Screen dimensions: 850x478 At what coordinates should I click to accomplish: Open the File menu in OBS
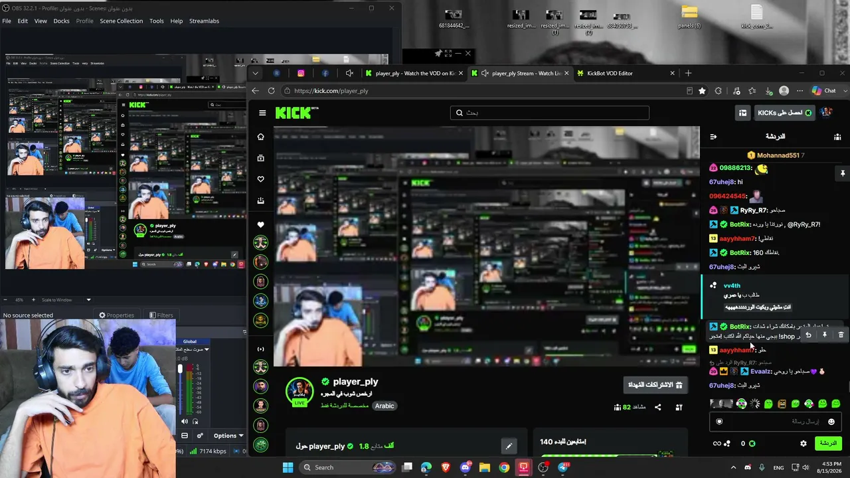point(7,21)
